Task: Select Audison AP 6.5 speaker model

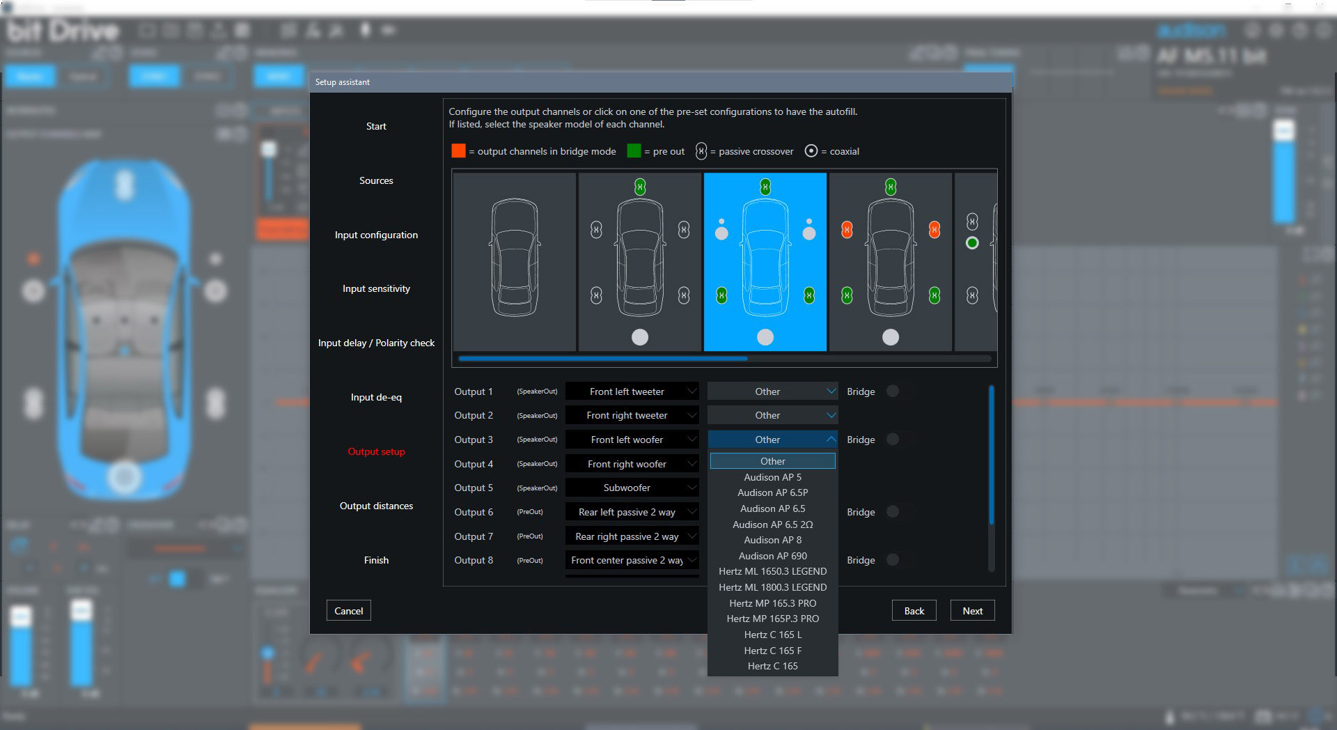Action: (x=772, y=508)
